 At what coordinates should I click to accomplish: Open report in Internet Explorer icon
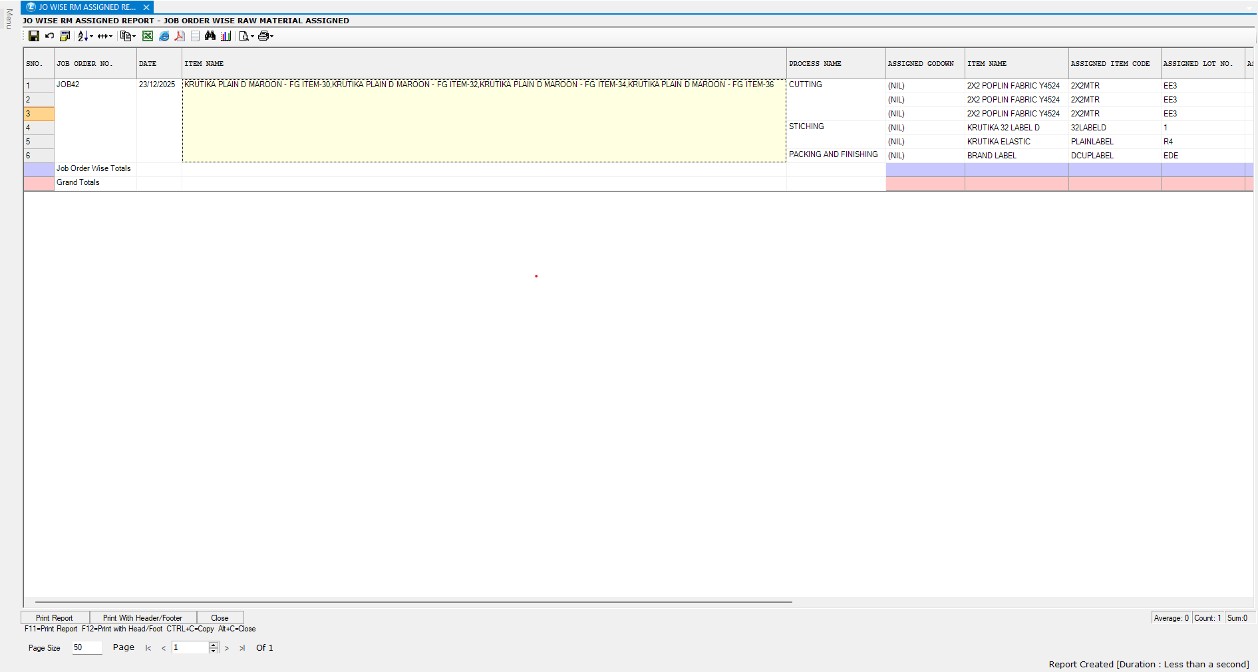164,36
